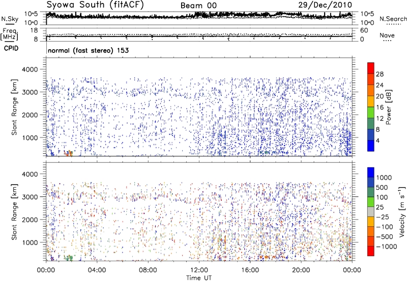Image resolution: width=407 pixels, height=281 pixels.
Task: Click the '25' label on velocity colorbar
Action: coord(380,207)
